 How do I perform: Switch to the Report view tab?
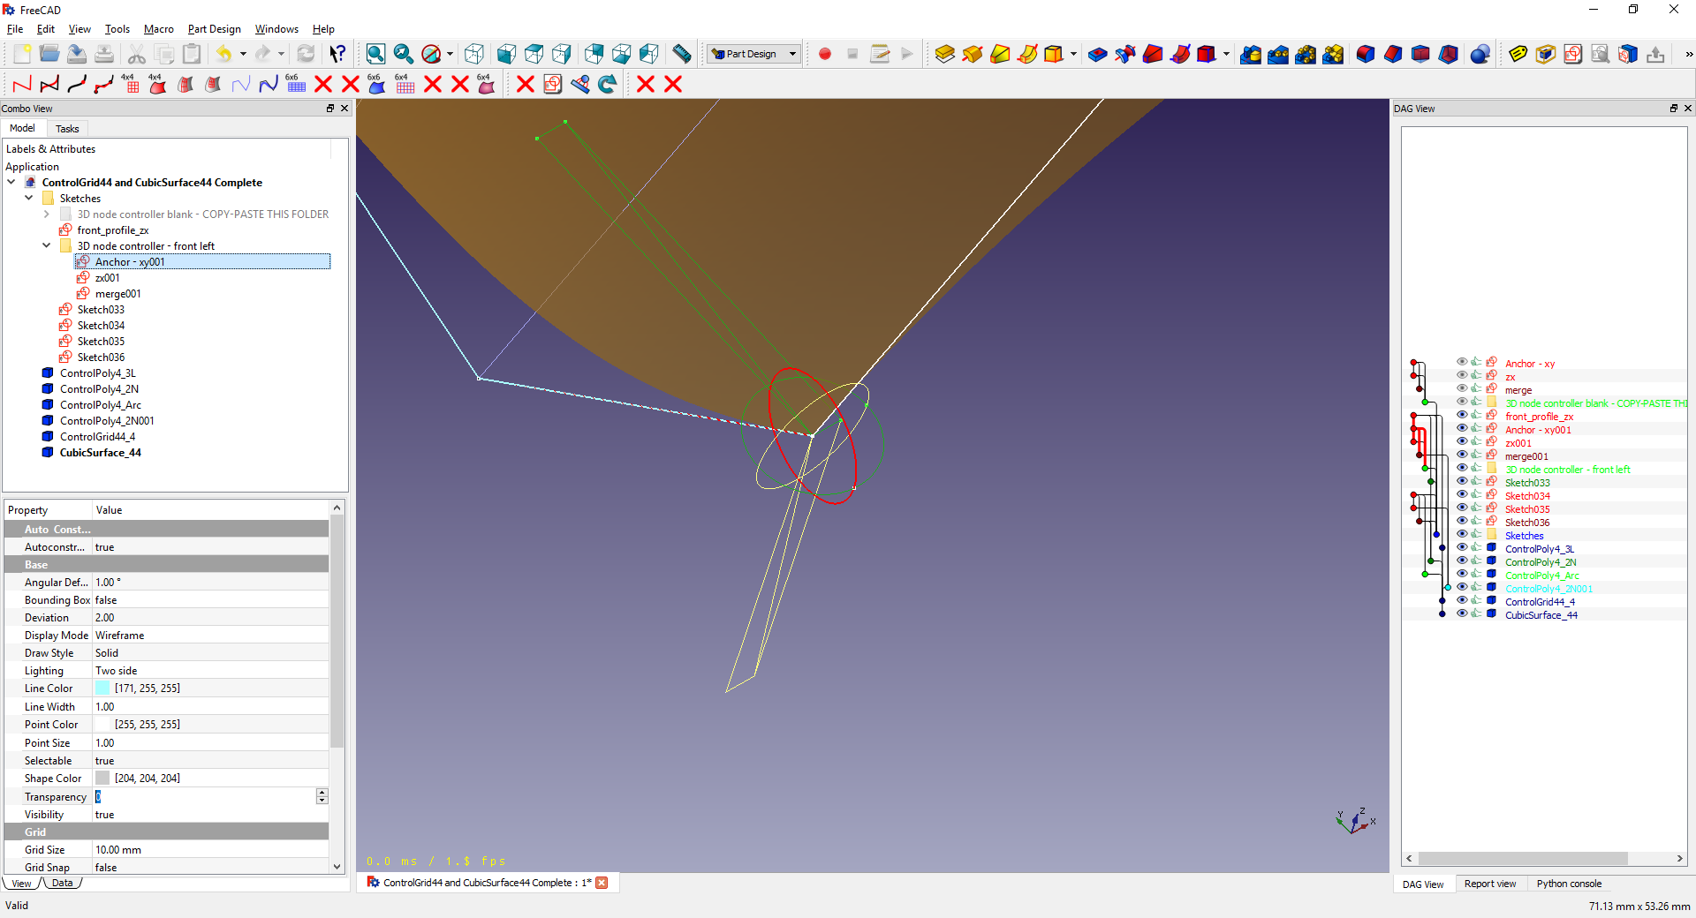click(1490, 884)
